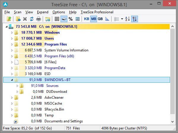Click the Documents and Settings shortcut icon
The image size is (178, 133).
pyautogui.click(x=16, y=121)
